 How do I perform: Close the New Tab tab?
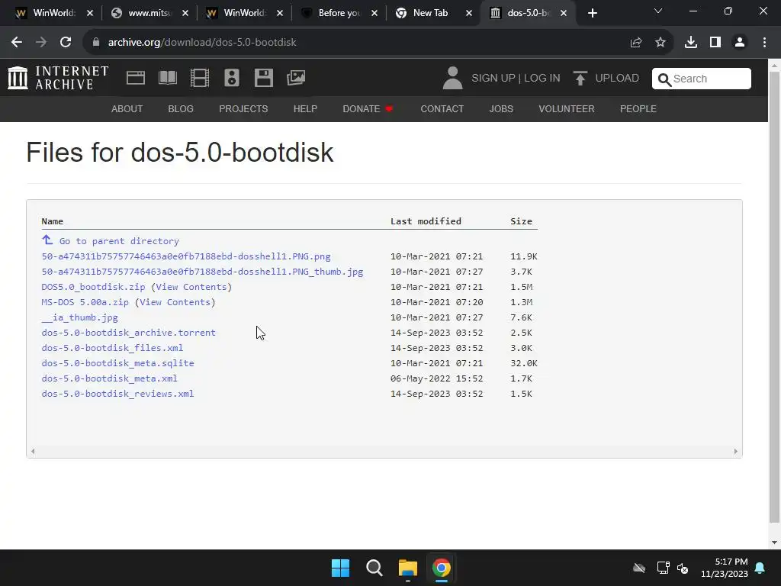point(469,14)
